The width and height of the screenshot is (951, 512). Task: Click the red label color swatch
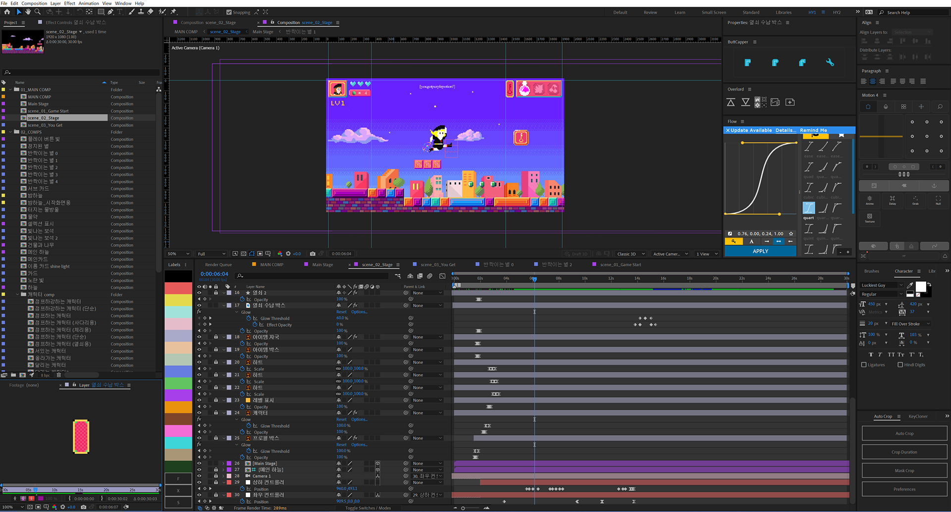pyautogui.click(x=178, y=288)
